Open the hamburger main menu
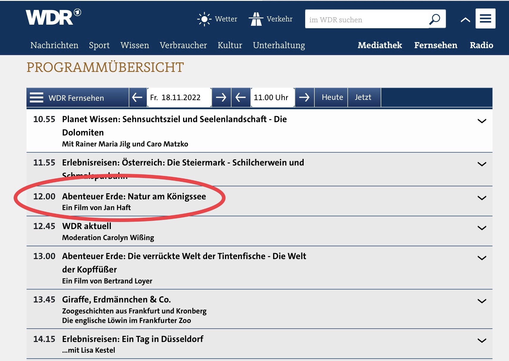509x361 pixels. point(485,18)
